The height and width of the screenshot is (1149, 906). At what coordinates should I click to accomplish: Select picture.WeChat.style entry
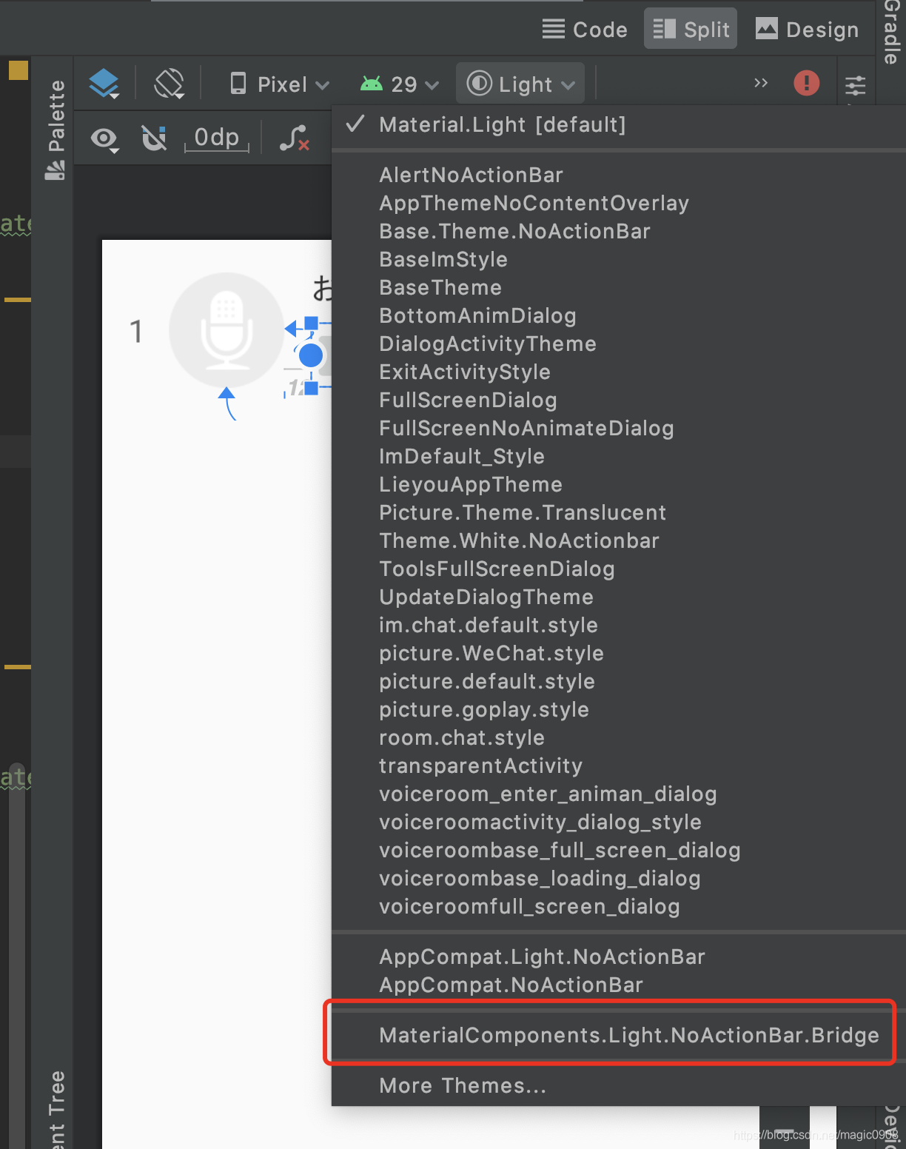619,653
